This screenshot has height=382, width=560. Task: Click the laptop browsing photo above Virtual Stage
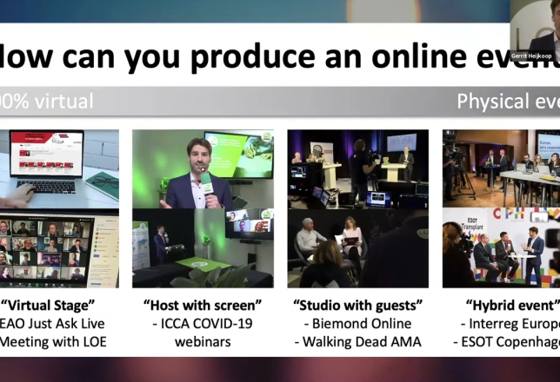[x=59, y=169]
